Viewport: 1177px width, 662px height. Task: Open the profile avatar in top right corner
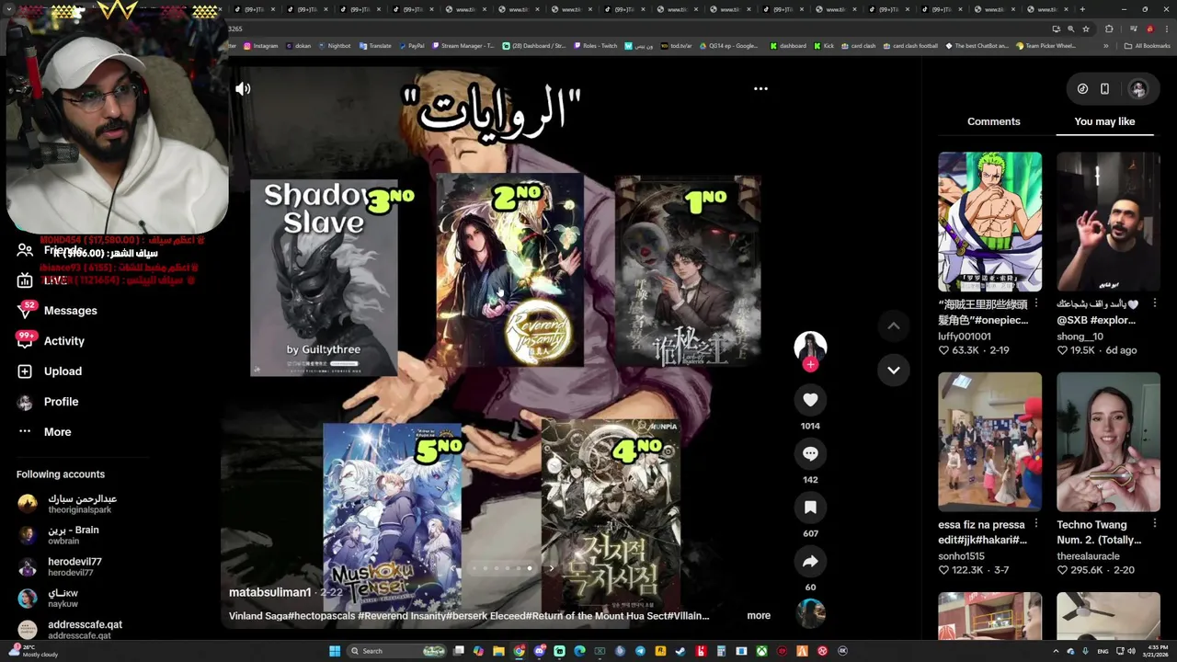pyautogui.click(x=1138, y=89)
